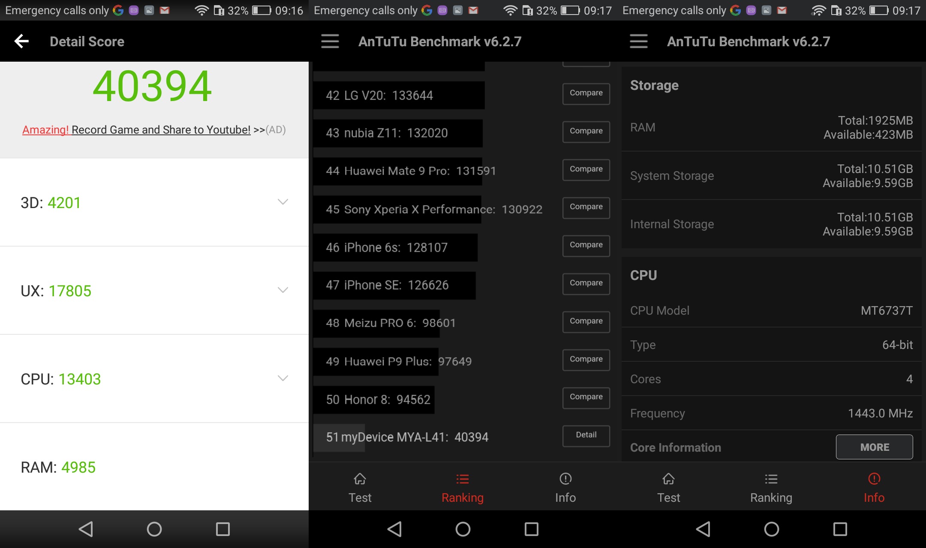Compare with Sony Xperia X Performance
This screenshot has width=926, height=548.
586,208
